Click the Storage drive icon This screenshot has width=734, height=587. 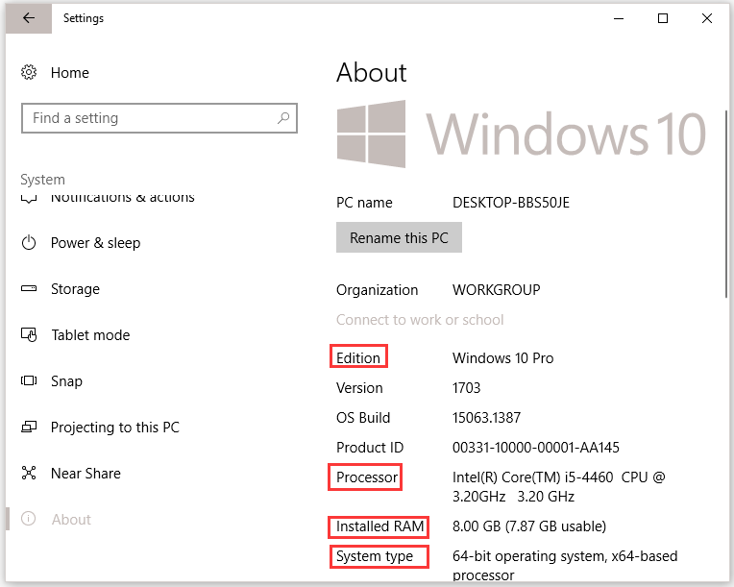[29, 288]
